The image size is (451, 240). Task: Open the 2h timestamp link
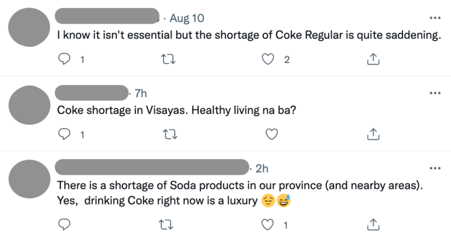click(262, 167)
